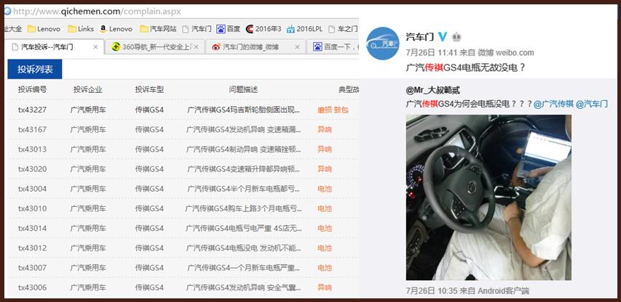Viewport: 621px width, 302px height.
Task: Select complaint number tx43004
Action: pyautogui.click(x=32, y=189)
